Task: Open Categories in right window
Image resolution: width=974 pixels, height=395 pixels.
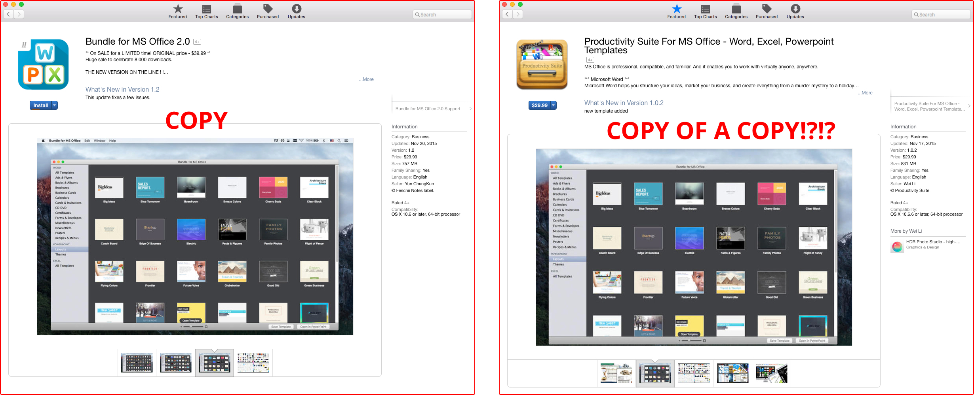Action: click(736, 11)
